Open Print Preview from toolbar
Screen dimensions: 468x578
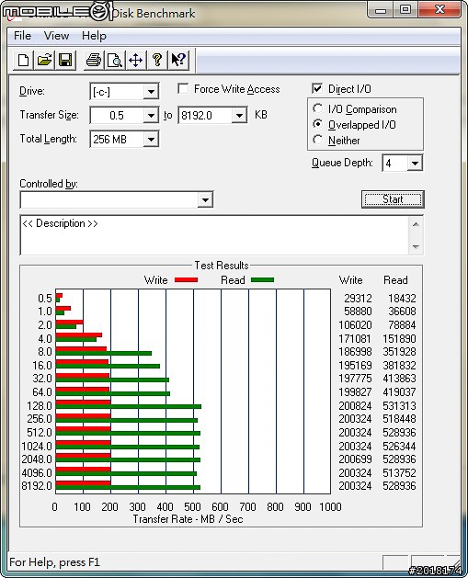click(114, 60)
